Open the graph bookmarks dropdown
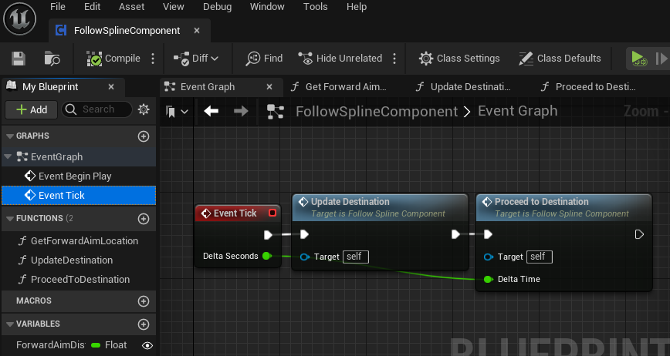 pos(177,112)
